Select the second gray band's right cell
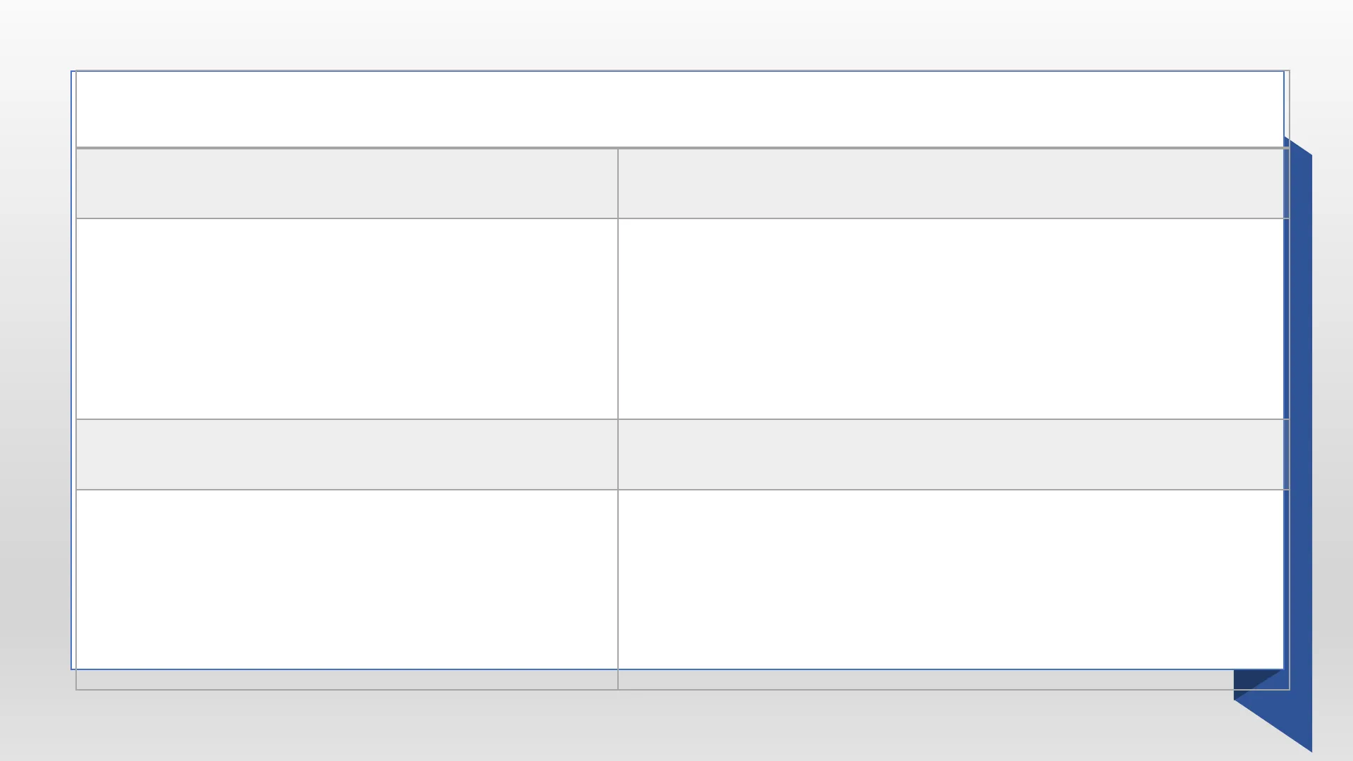 951,454
